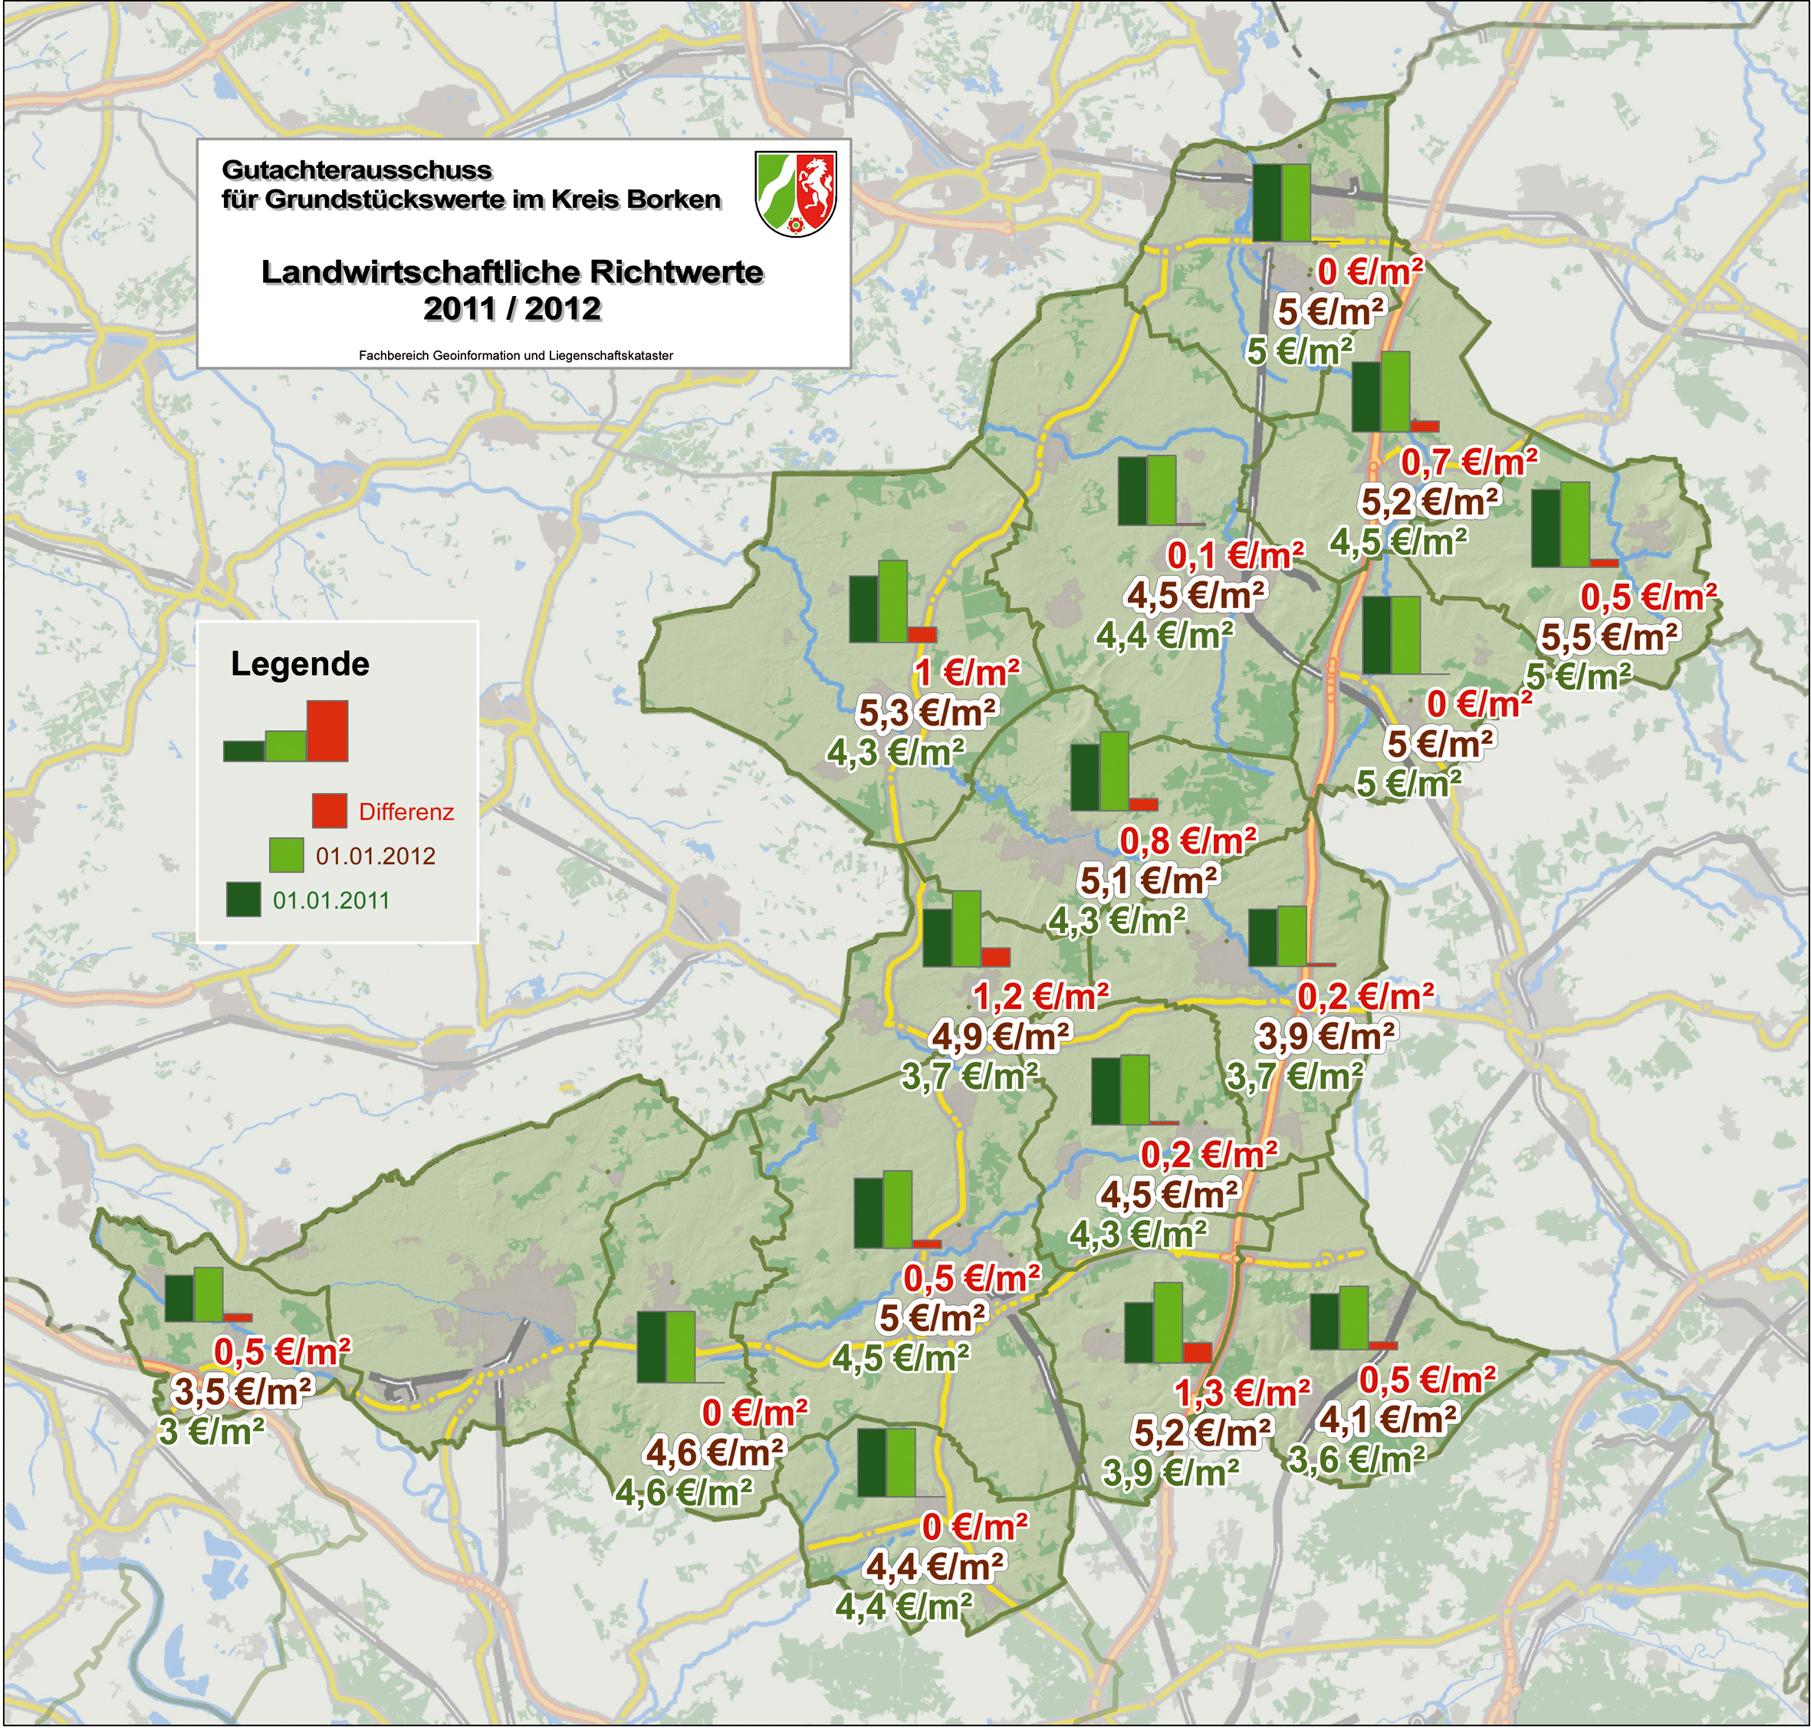Select the red Differenz legend swatch

click(x=329, y=811)
